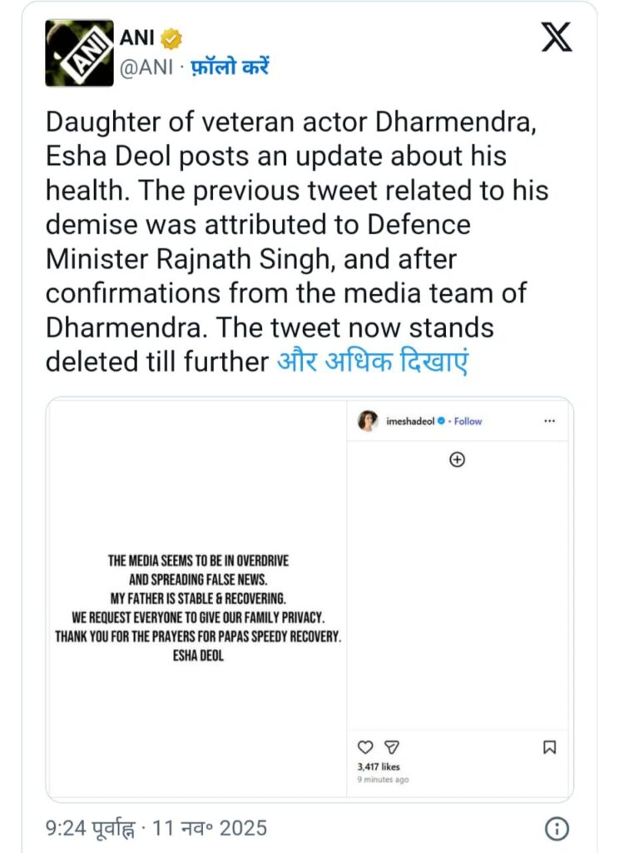Open the X logo link

557,37
